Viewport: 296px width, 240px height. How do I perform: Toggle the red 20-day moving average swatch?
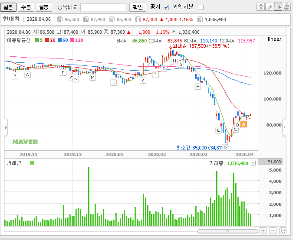coord(47,40)
